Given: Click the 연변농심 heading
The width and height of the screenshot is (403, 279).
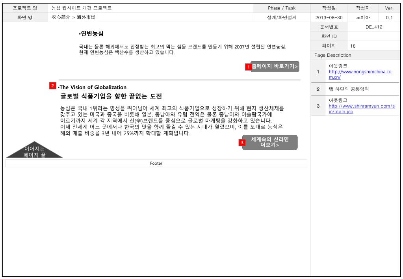Looking at the screenshot, I should point(91,33).
